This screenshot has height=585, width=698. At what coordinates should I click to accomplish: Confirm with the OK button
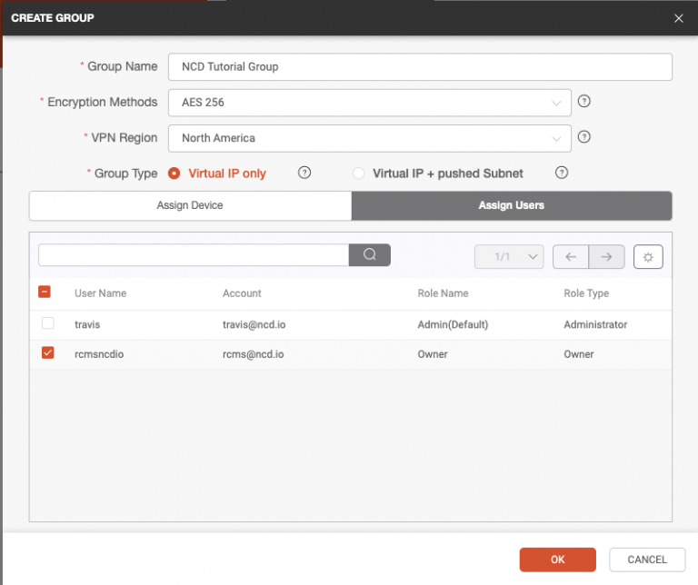[x=557, y=560]
